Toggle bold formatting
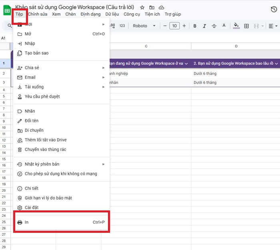 (x=195, y=26)
